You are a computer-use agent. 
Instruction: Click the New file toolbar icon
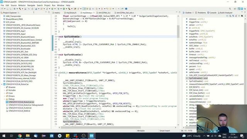2,9
